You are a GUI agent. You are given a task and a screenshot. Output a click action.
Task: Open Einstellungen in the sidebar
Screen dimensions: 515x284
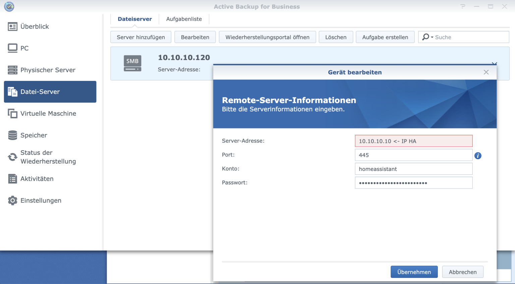(x=41, y=200)
